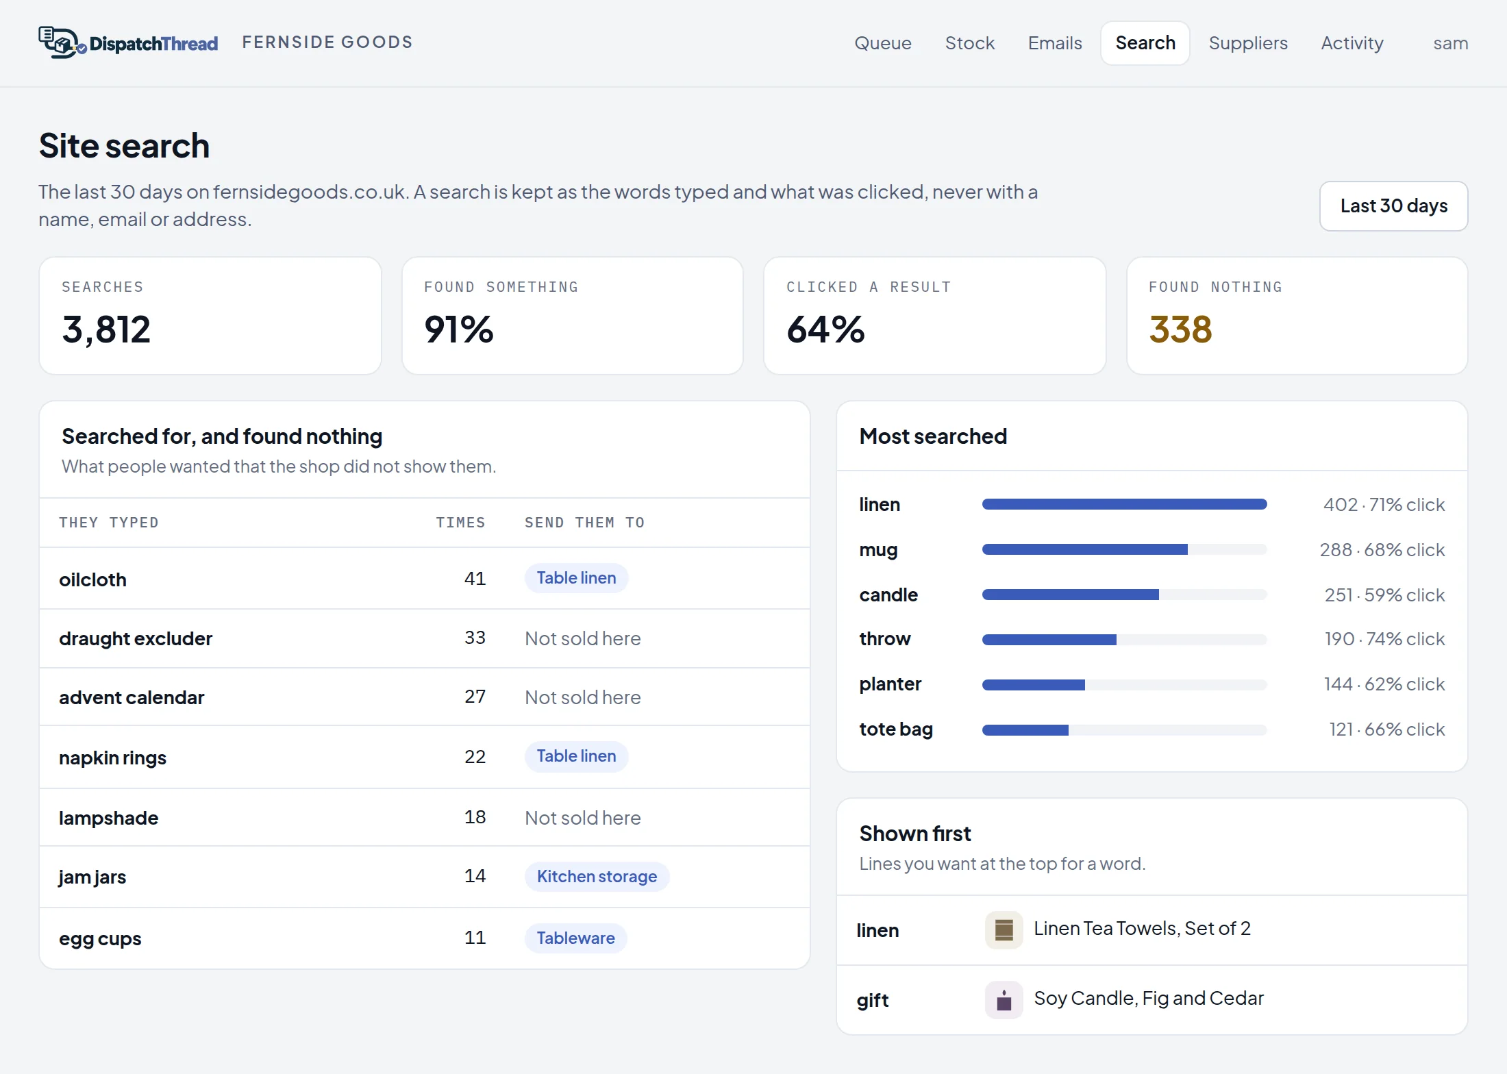Open the Soy Candle product thumbnail
Screen dimensions: 1507x1074
(1004, 999)
